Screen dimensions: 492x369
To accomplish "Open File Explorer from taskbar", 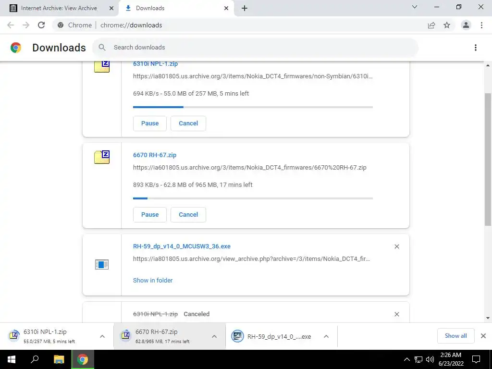I will click(x=59, y=359).
